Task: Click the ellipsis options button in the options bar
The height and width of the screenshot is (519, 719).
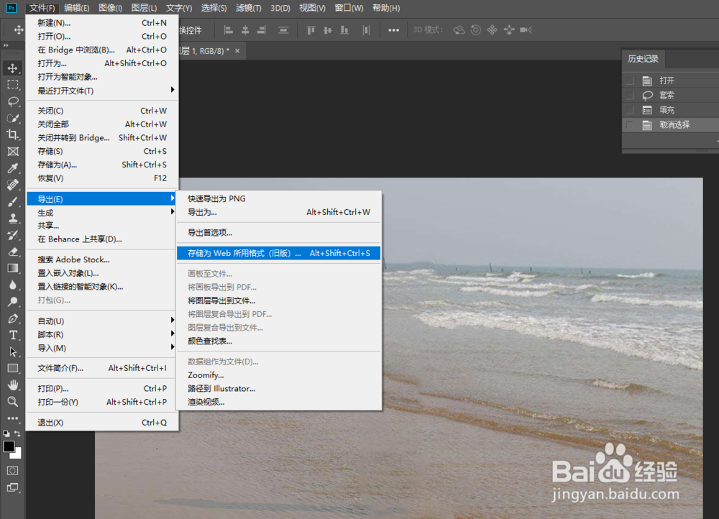Action: pos(394,29)
